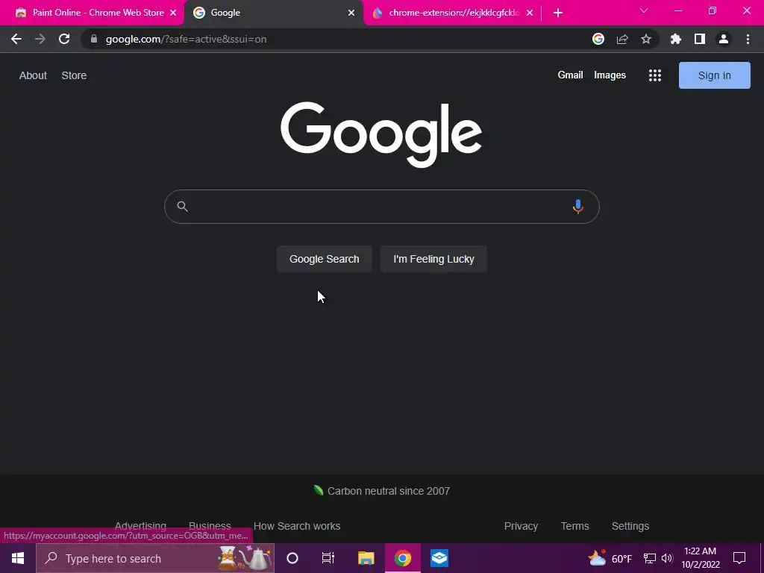Open the Google apps grid

click(x=655, y=75)
